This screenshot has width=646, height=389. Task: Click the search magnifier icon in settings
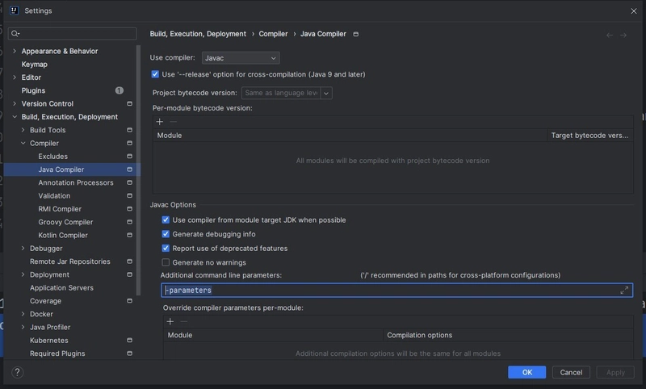point(15,33)
